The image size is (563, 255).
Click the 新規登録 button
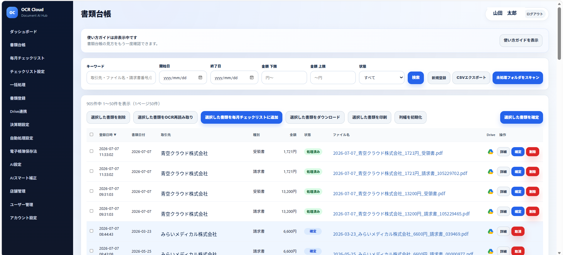pyautogui.click(x=439, y=78)
